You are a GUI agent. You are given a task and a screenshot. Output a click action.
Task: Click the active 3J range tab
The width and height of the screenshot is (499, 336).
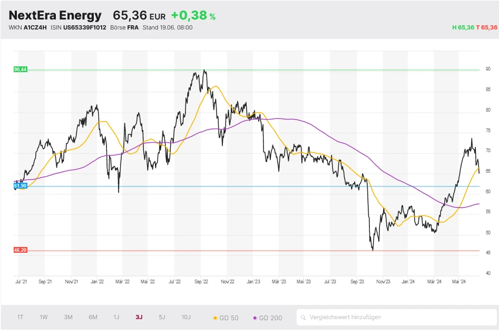(139, 317)
